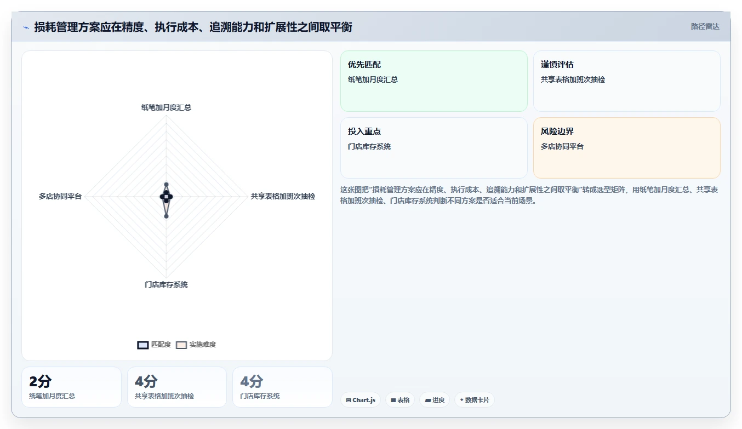The width and height of the screenshot is (742, 429).
Task: Open the 2分 纸笔加月度汇总 score card
Action: [71, 387]
